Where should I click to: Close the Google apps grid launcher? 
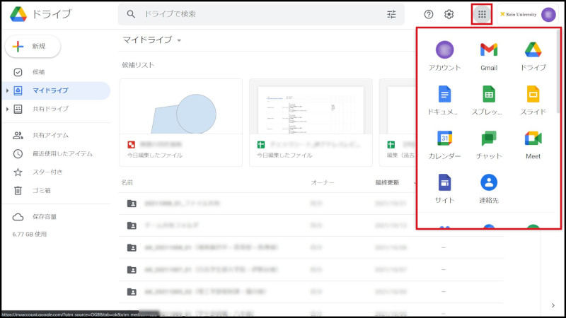[x=482, y=14]
